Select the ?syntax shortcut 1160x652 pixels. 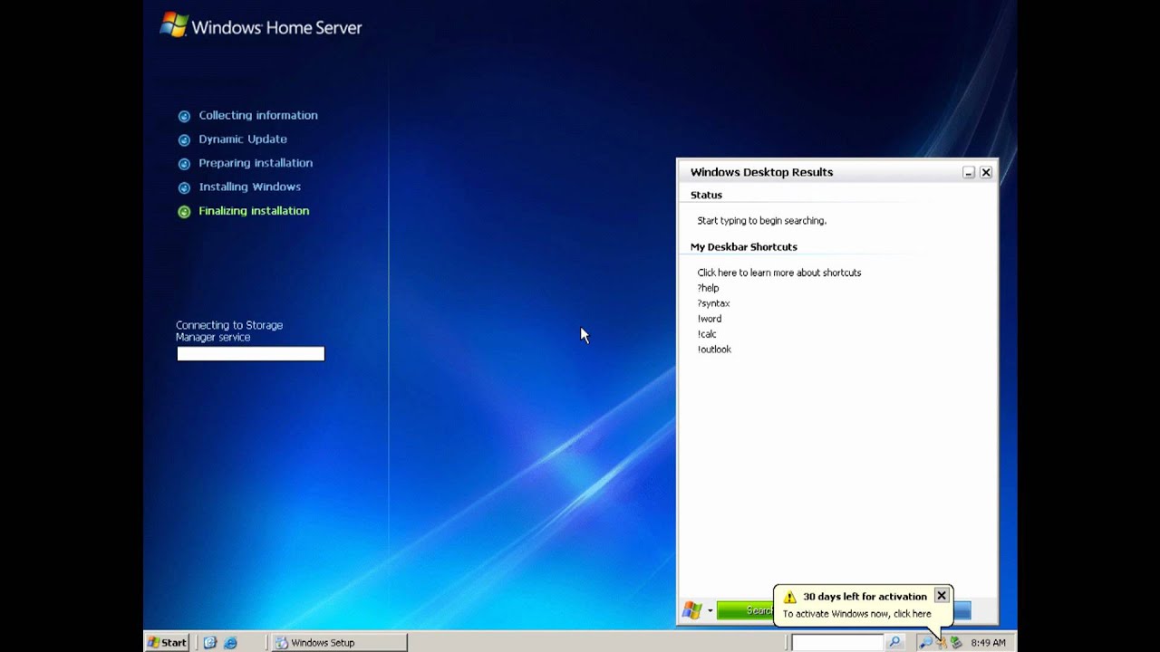coord(713,303)
